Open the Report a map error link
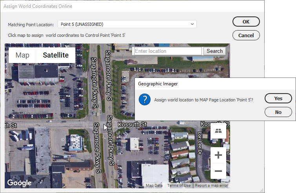296x193 pixels. [x=211, y=186]
